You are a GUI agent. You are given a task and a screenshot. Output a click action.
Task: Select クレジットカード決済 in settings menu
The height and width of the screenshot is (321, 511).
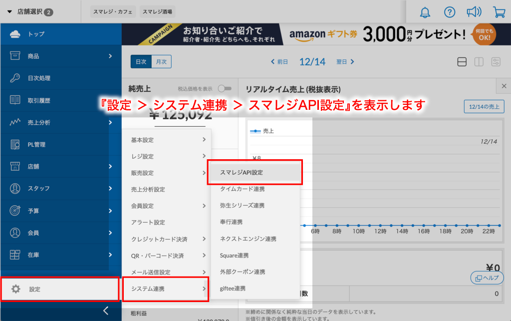pos(166,239)
